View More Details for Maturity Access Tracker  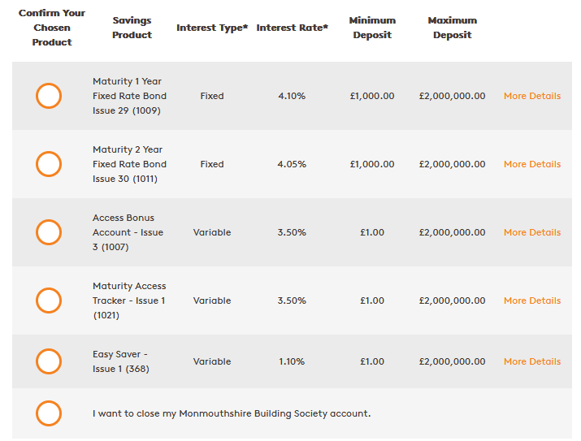(x=532, y=300)
